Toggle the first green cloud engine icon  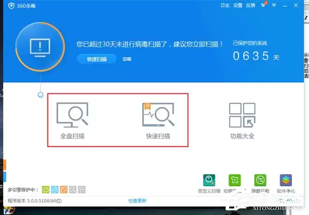pos(45,190)
